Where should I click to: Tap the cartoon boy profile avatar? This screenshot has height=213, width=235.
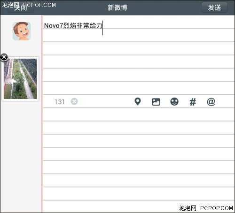[x=22, y=31]
